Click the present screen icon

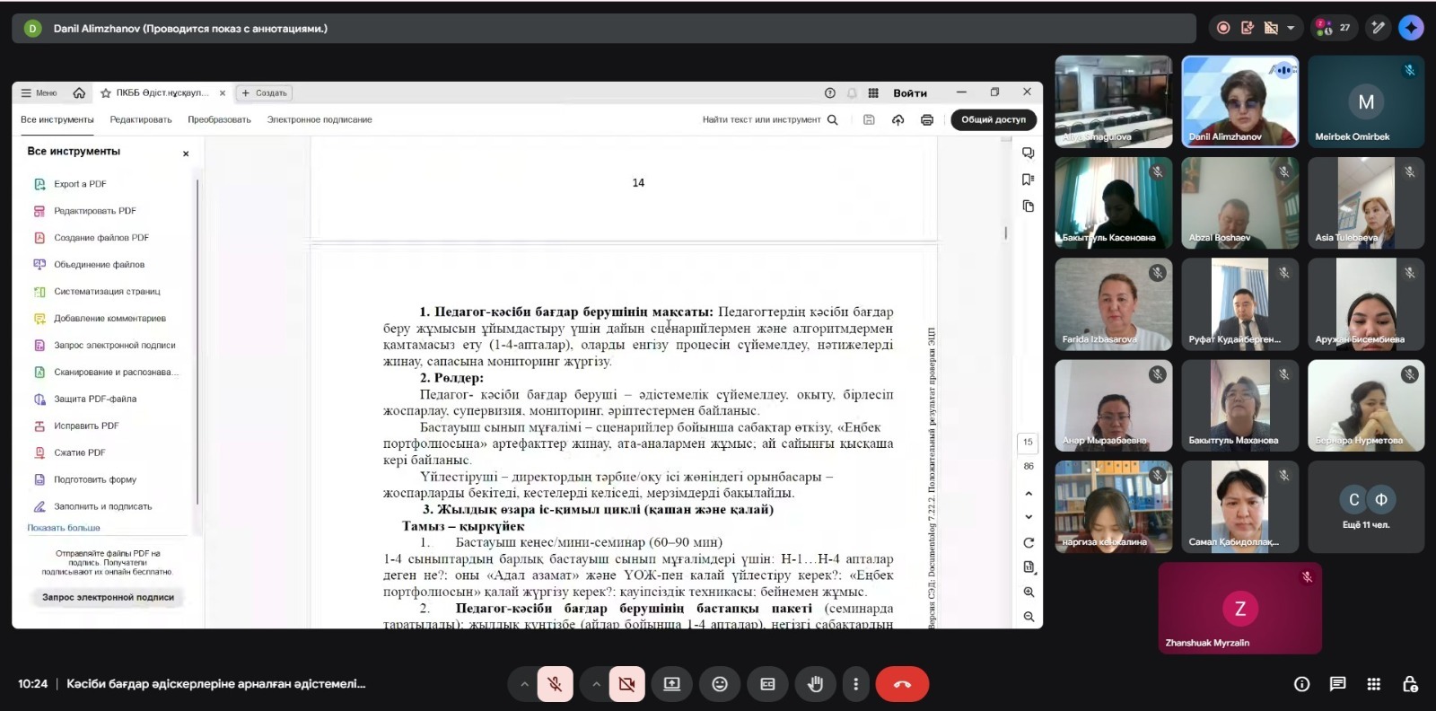pos(671,684)
